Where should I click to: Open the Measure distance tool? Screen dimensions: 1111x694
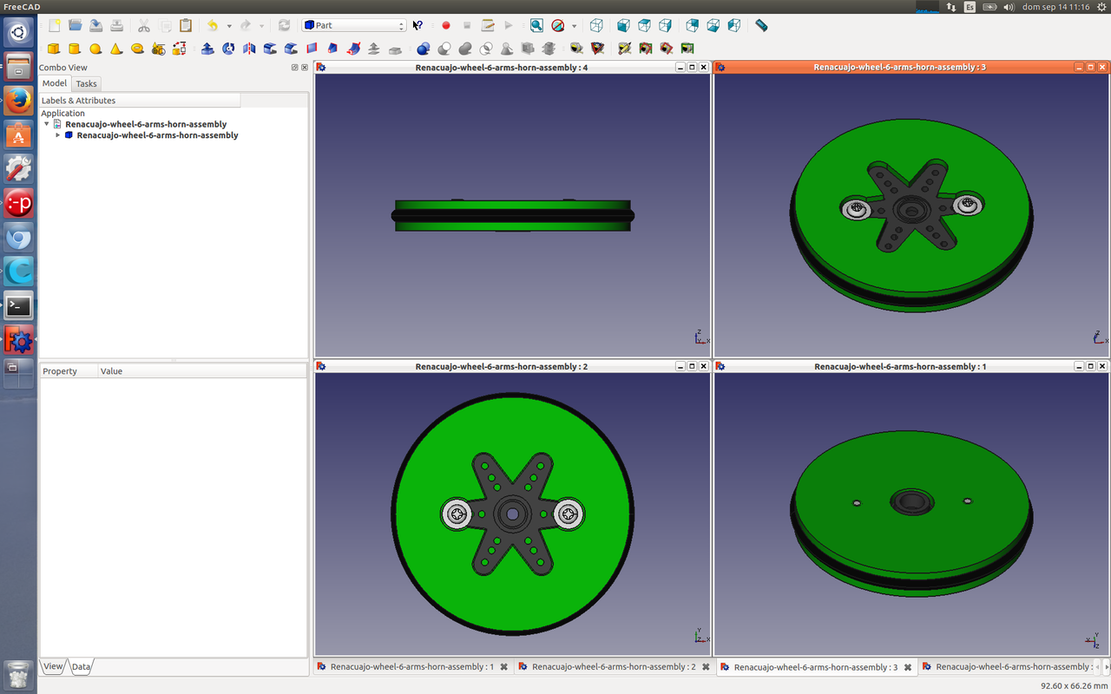(761, 26)
